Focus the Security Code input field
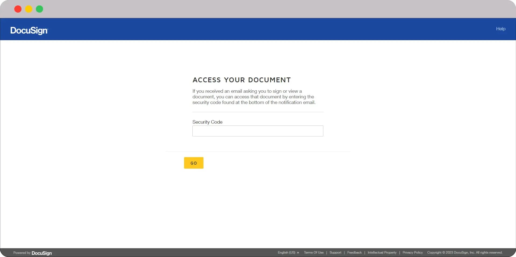The width and height of the screenshot is (516, 257). (x=257, y=131)
